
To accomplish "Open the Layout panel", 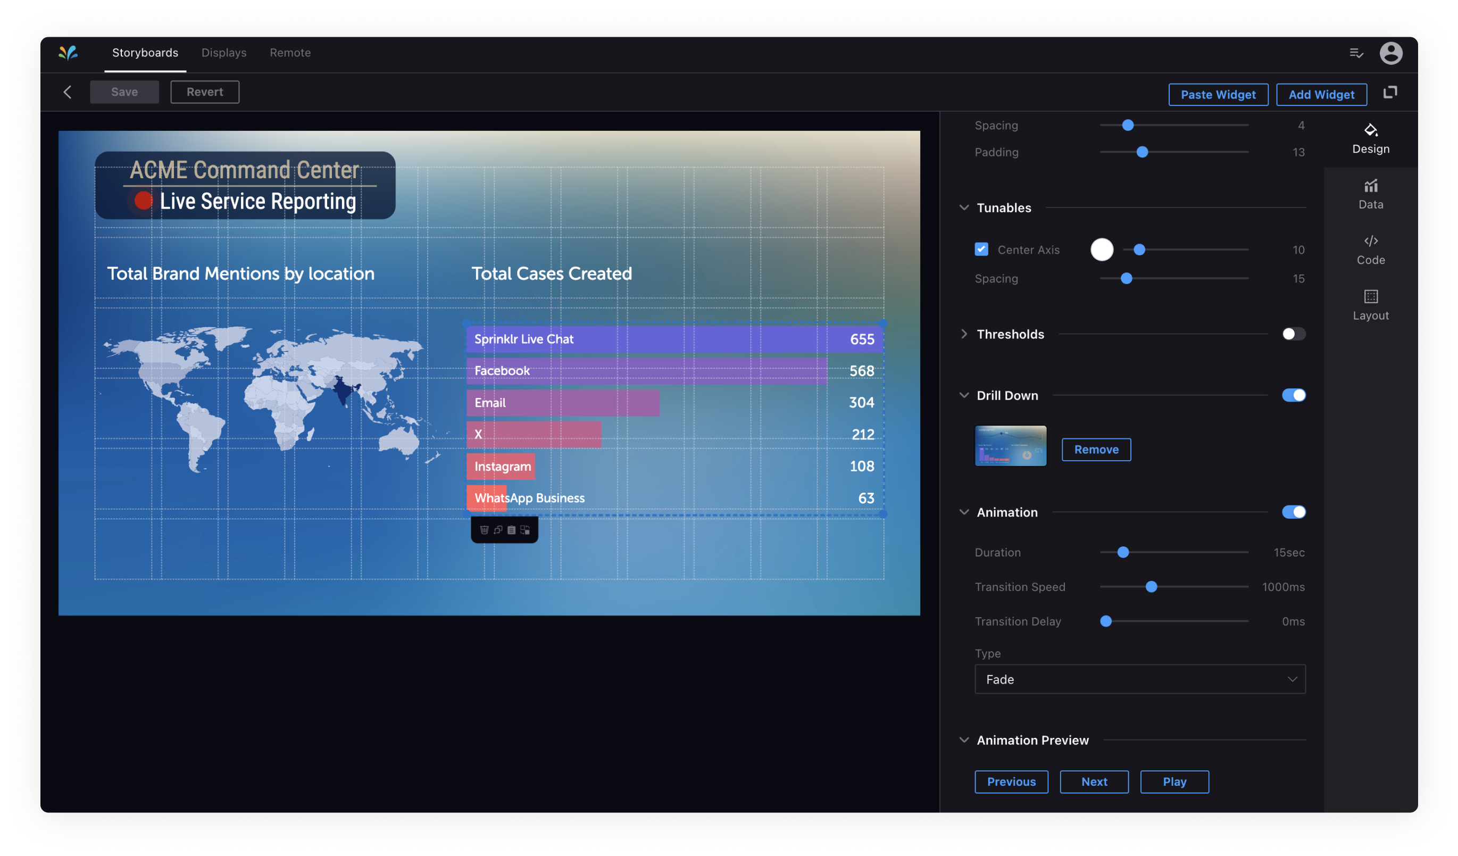I will click(1371, 304).
